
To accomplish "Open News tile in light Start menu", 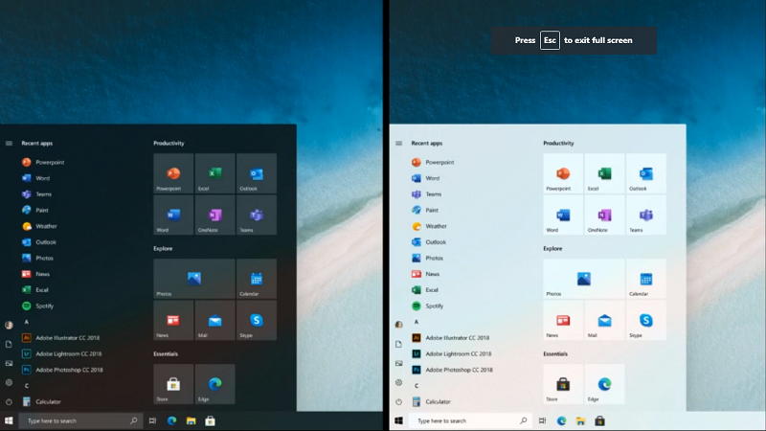I will click(x=563, y=320).
